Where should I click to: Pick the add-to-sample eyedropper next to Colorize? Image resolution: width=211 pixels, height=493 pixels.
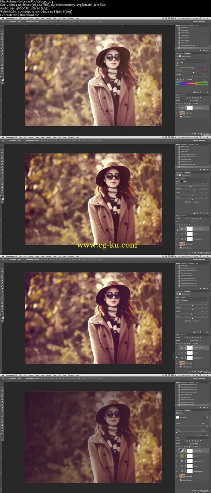pos(180,79)
